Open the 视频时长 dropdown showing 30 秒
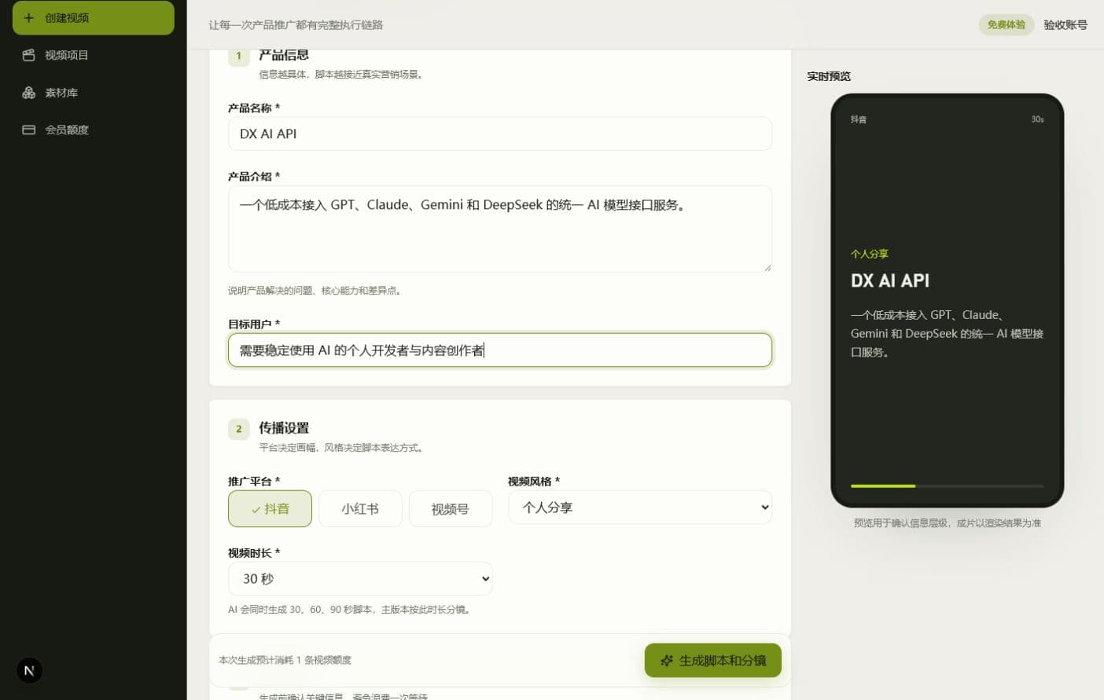The width and height of the screenshot is (1104, 700). coord(360,579)
